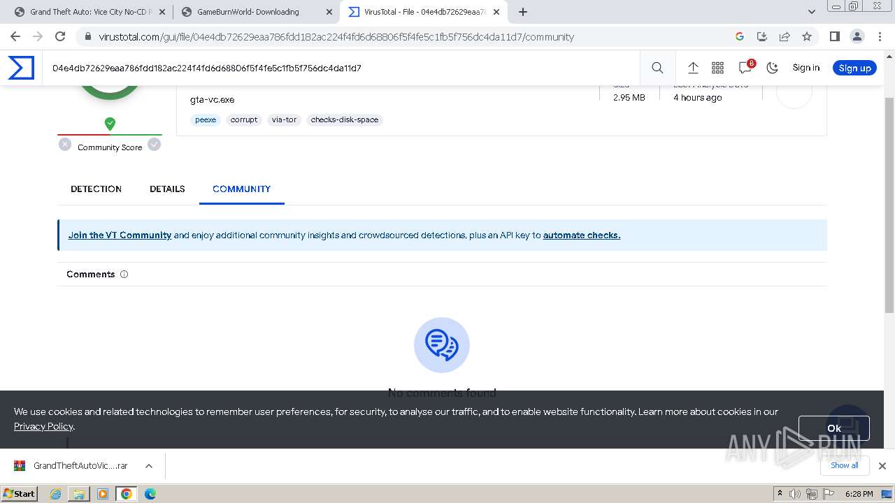Vote harmless with the Community Score check icon
The height and width of the screenshot is (503, 895).
[x=155, y=145]
